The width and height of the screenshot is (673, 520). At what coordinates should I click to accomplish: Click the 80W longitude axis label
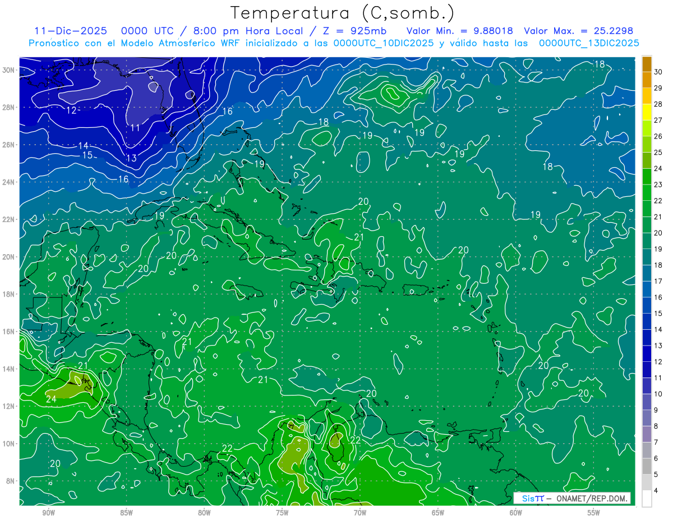click(x=204, y=513)
